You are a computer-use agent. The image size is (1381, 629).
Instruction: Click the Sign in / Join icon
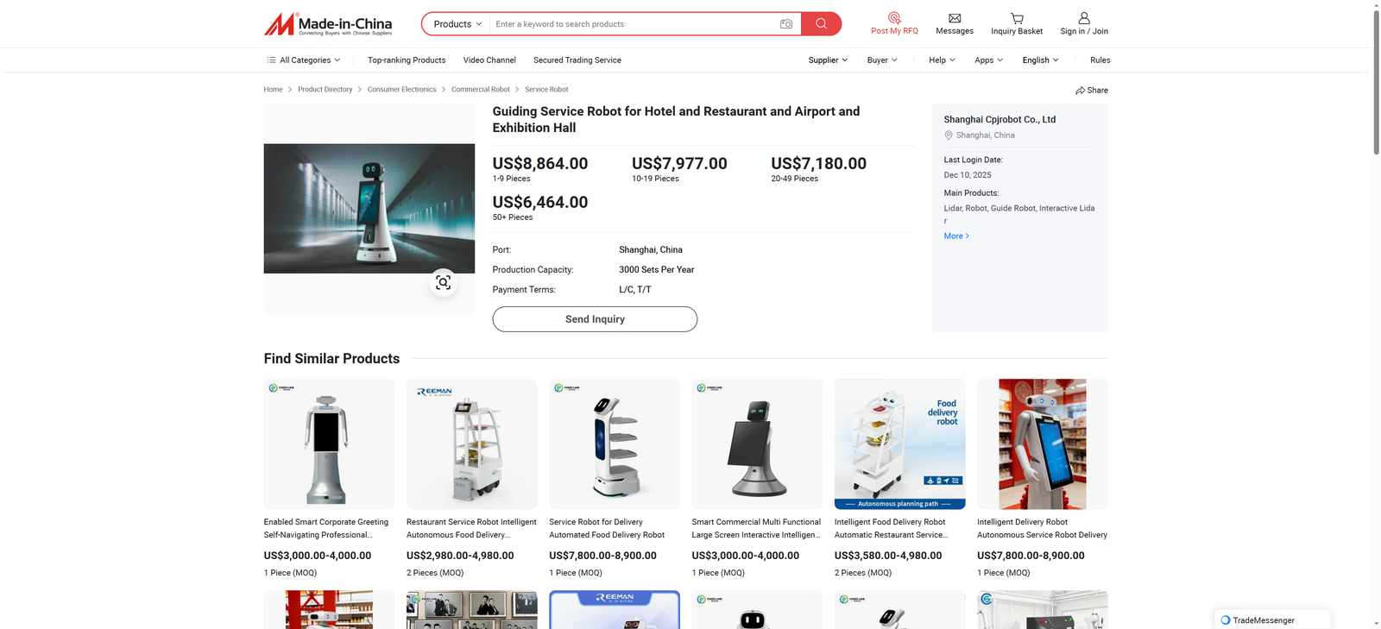(x=1084, y=18)
